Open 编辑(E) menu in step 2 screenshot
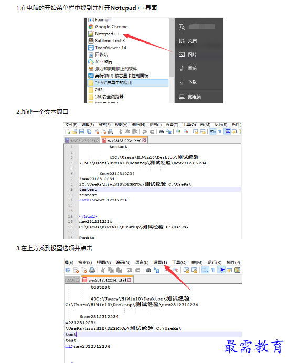 (88, 125)
